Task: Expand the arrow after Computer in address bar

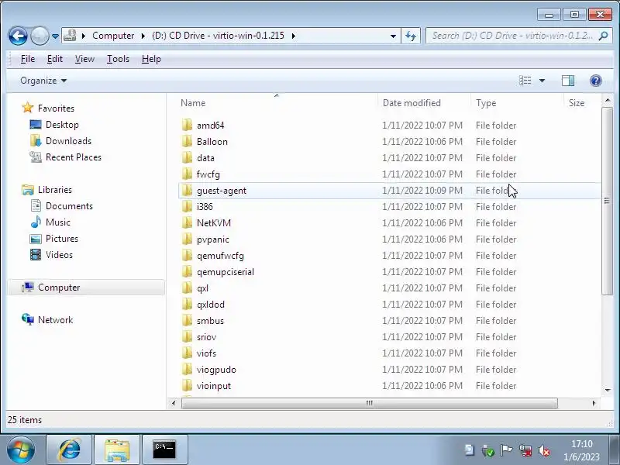Action: tap(143, 36)
